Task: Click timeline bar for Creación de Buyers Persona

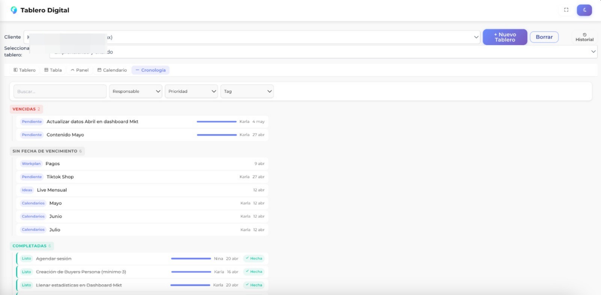Action: (x=191, y=272)
